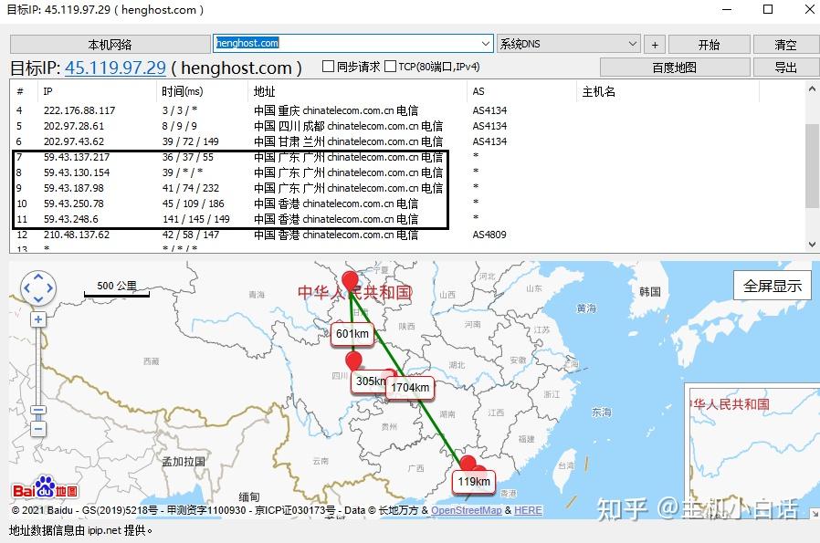The height and width of the screenshot is (543, 820).
Task: Zoom out with the map minus icon
Action: tap(38, 429)
